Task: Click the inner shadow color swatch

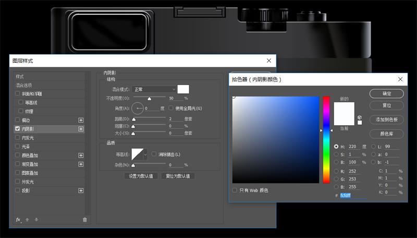Action: point(183,89)
